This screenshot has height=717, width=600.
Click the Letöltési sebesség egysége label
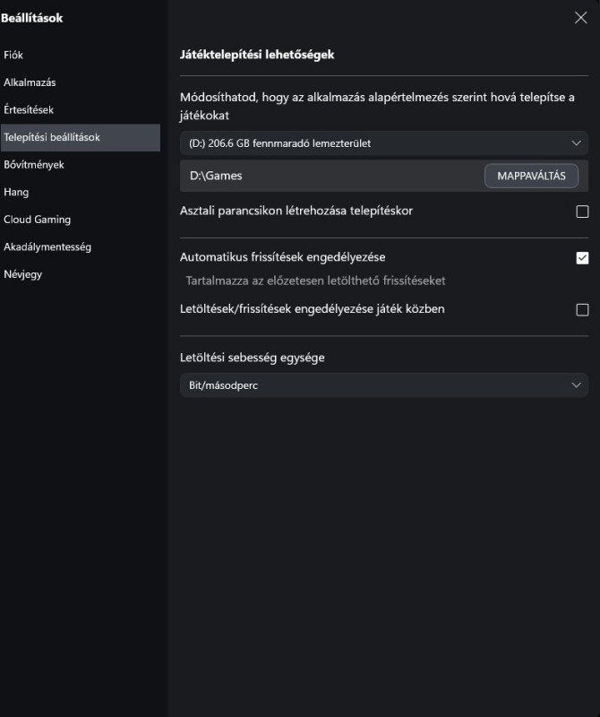[253, 358]
